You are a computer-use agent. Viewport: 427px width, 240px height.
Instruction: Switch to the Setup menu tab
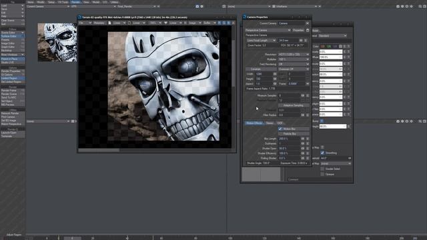[51, 2]
